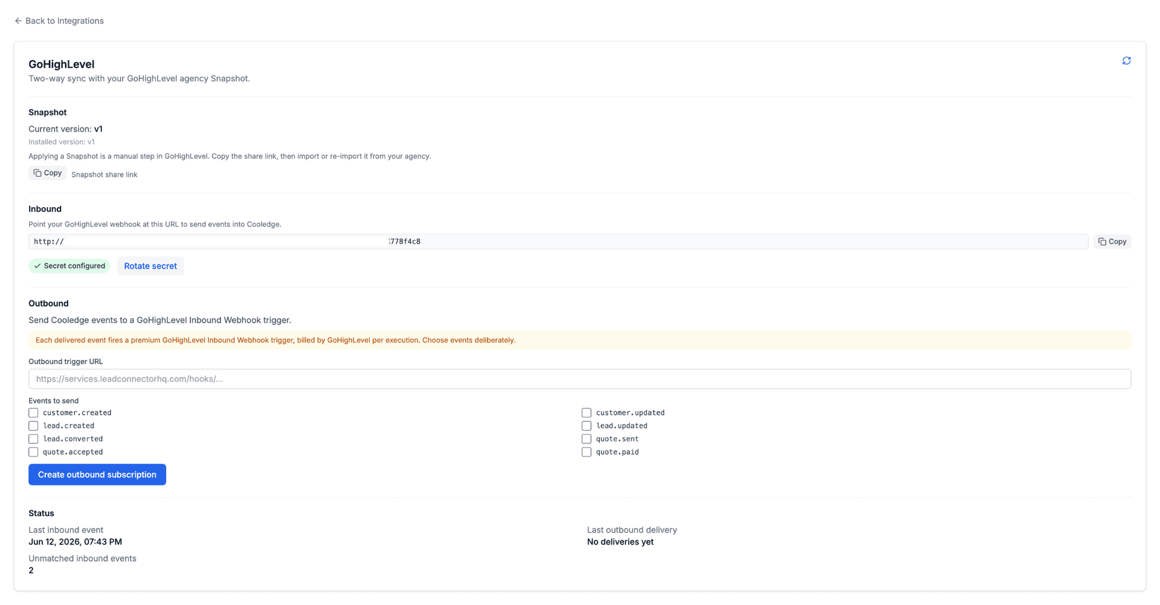The image size is (1160, 605).
Task: Check the lead.converted event
Action: (x=33, y=439)
